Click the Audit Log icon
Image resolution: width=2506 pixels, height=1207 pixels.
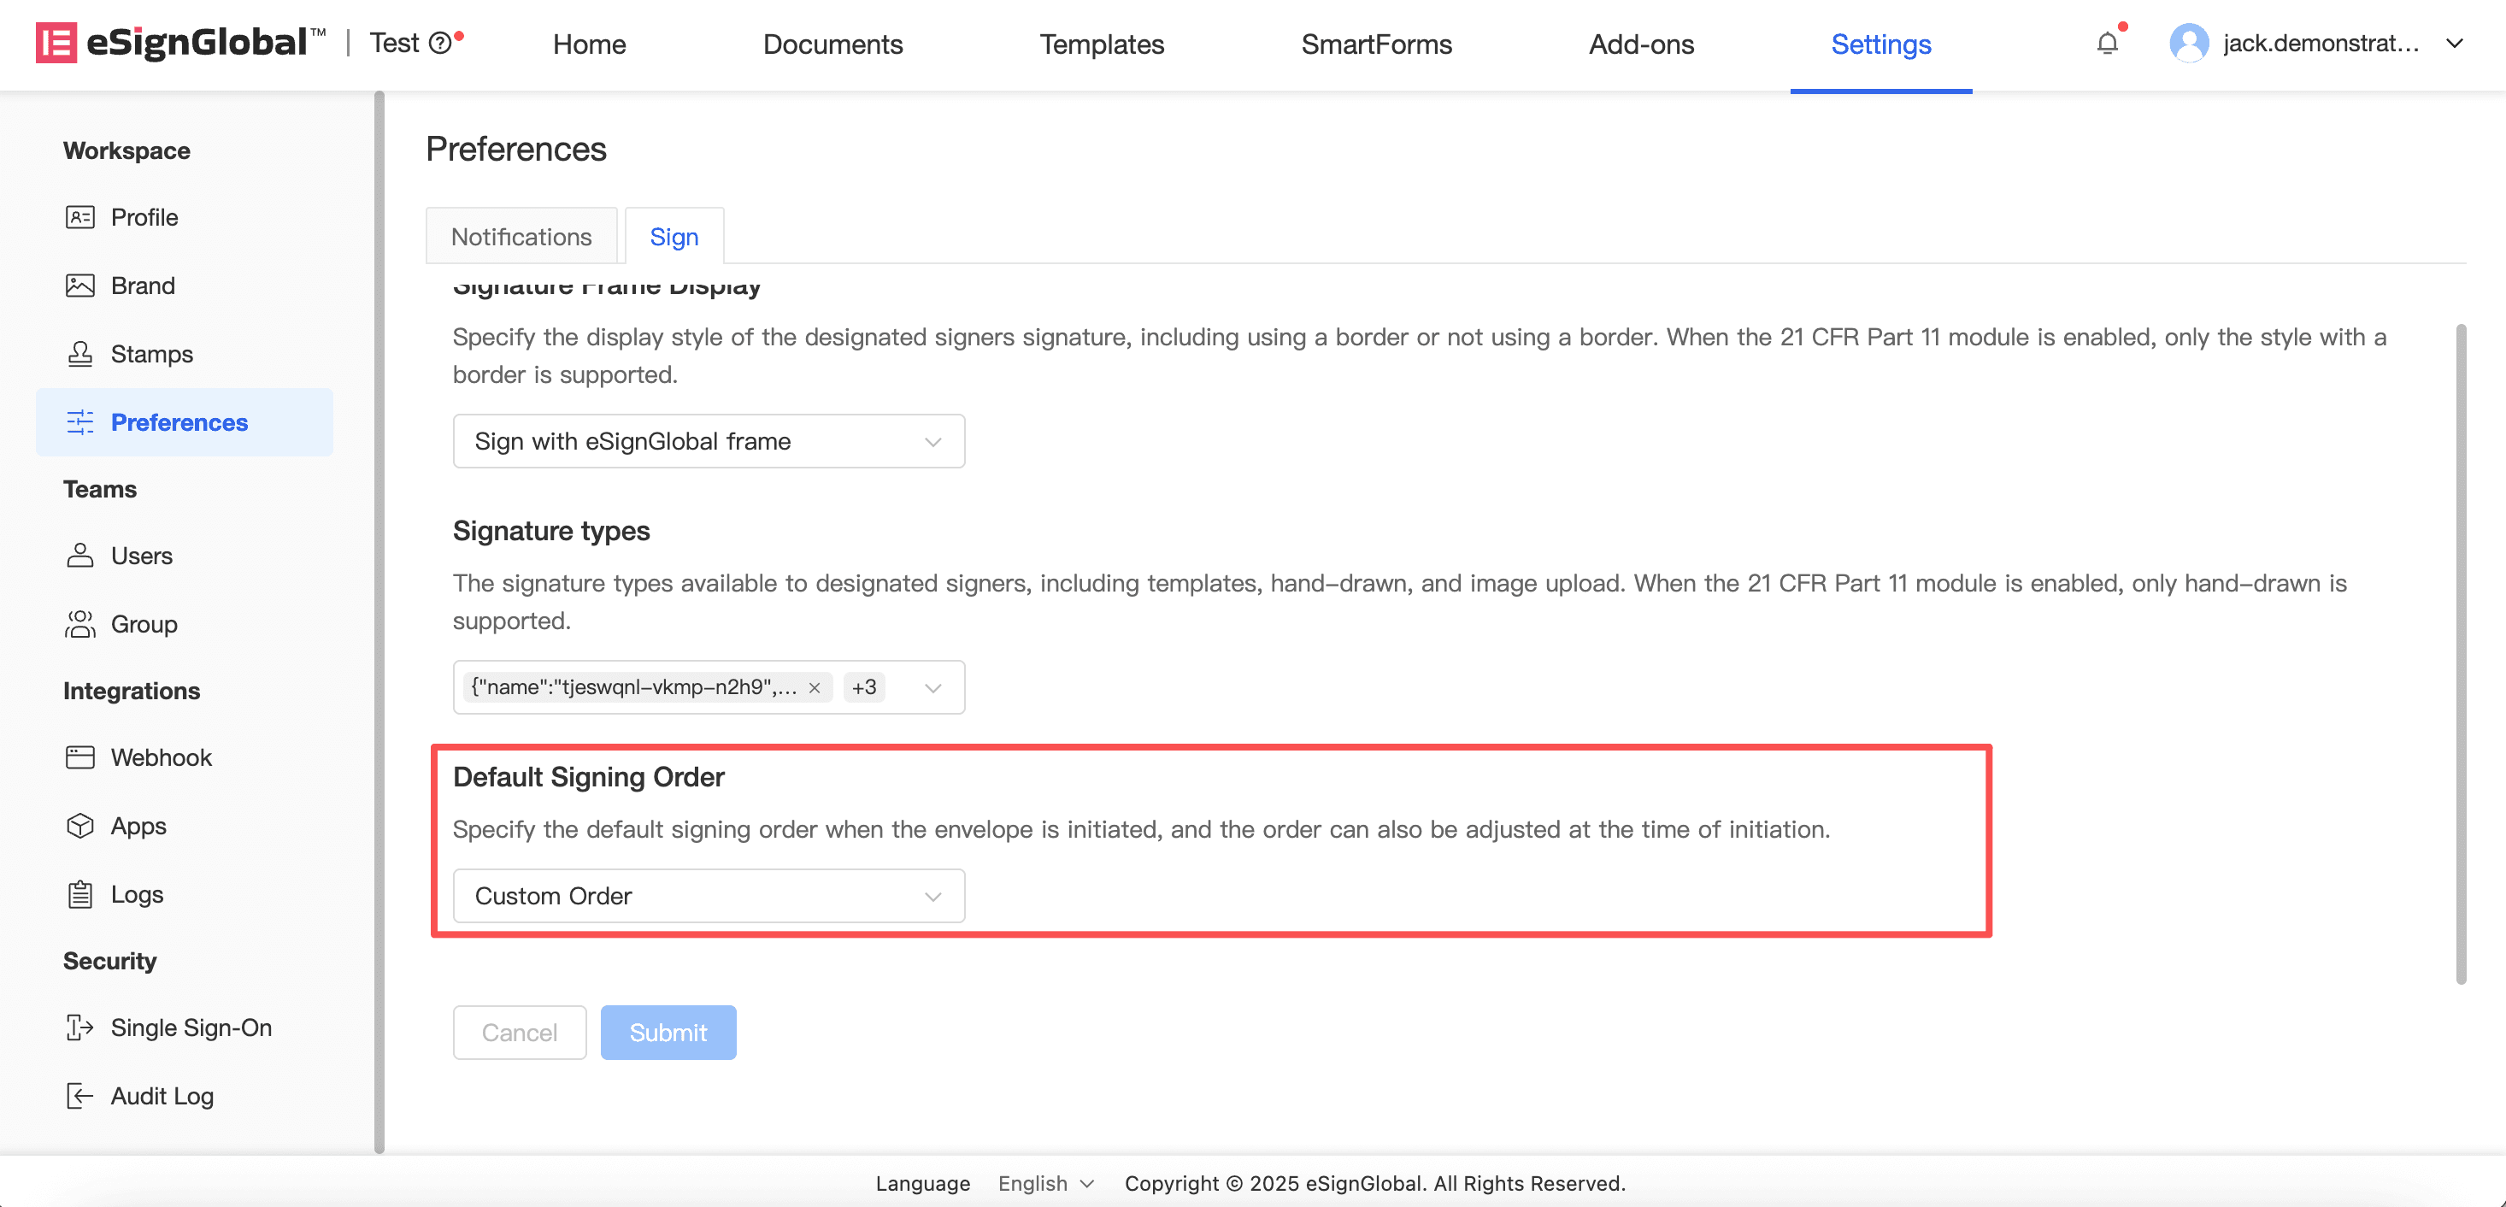79,1096
